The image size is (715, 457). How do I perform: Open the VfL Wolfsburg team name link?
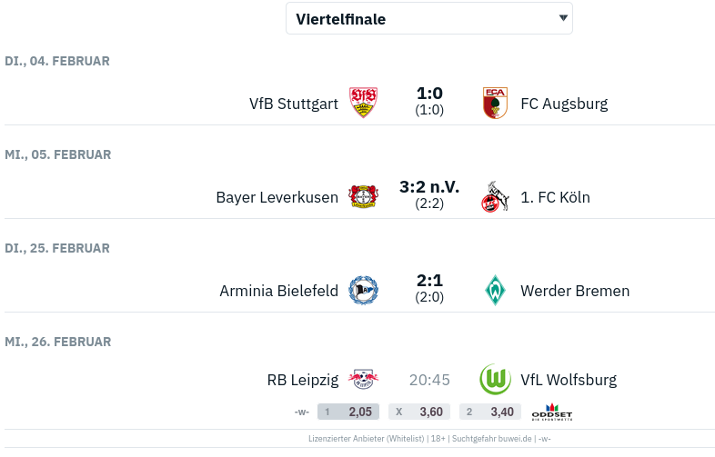click(x=569, y=380)
